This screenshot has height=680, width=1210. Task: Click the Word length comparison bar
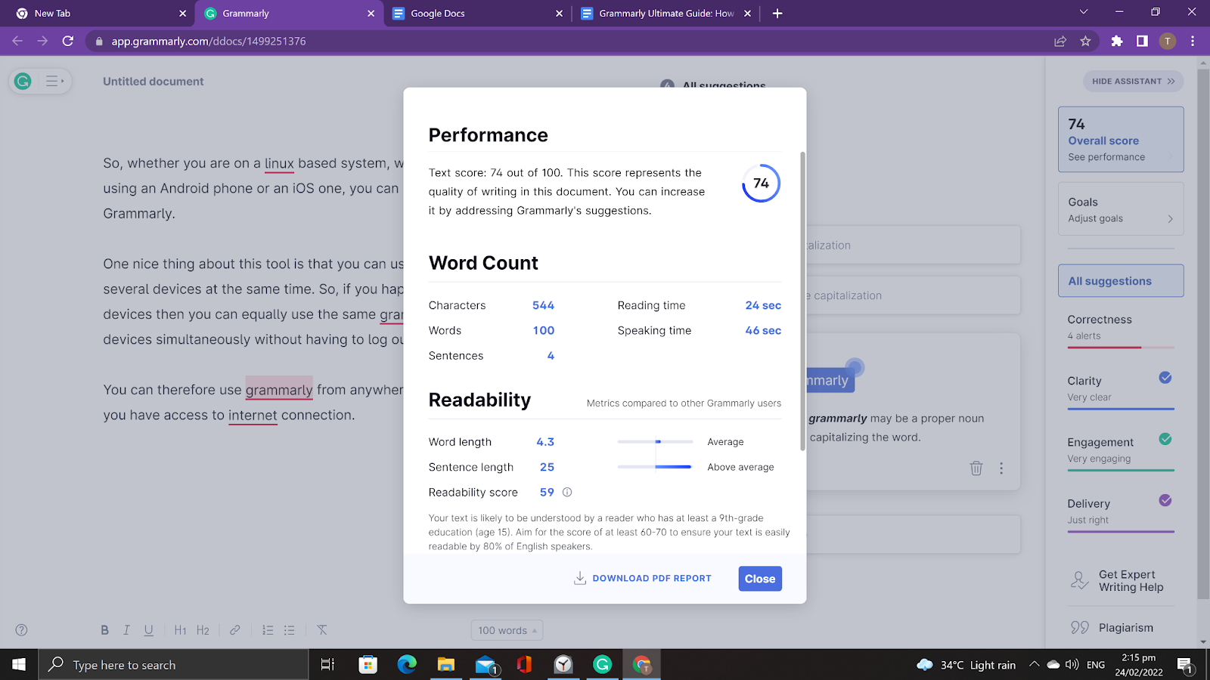pyautogui.click(x=655, y=442)
